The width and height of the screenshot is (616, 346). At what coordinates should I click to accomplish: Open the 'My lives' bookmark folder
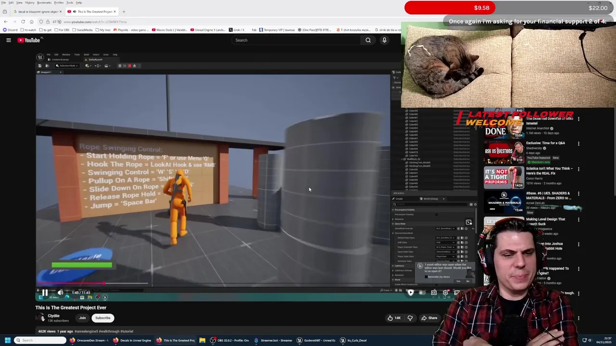pyautogui.click(x=103, y=30)
